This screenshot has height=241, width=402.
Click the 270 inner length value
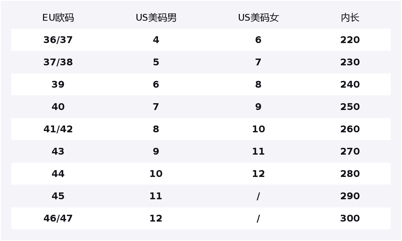click(x=350, y=151)
